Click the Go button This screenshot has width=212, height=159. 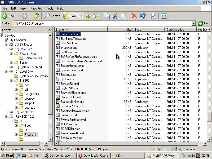203,23
